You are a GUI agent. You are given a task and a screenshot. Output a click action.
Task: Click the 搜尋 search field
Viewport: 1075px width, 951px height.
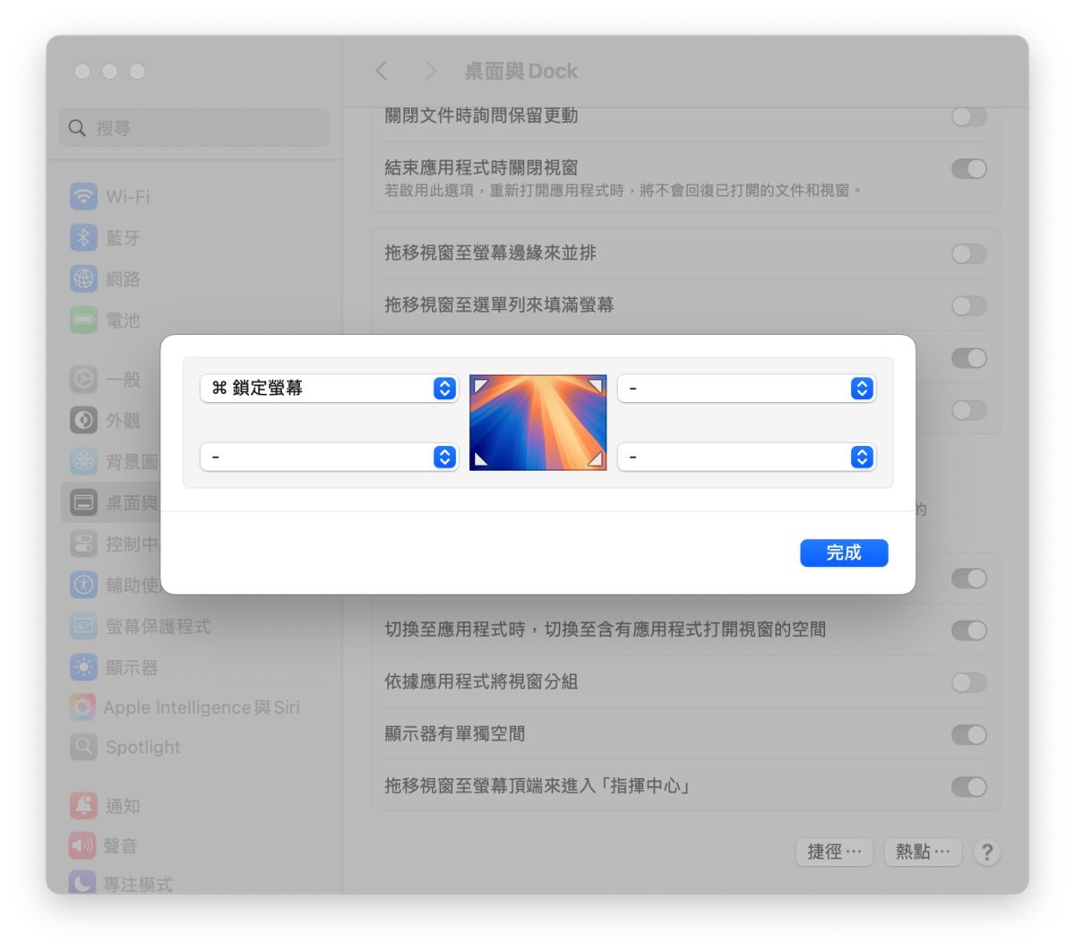click(194, 128)
